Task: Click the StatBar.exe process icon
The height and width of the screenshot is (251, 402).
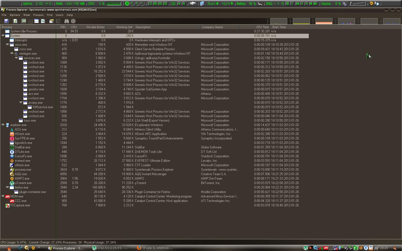Action: pyautogui.click(x=12, y=148)
